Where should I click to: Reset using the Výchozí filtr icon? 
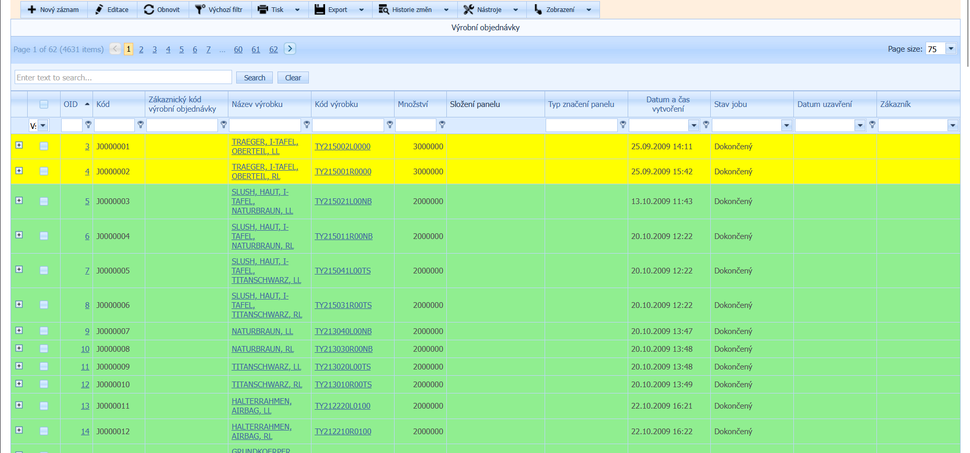pos(200,9)
